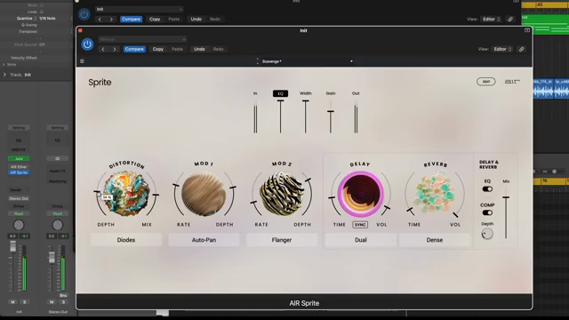The image size is (569, 320).
Task: Toggle the Delay & Reverb EQ switch
Action: coord(487,188)
